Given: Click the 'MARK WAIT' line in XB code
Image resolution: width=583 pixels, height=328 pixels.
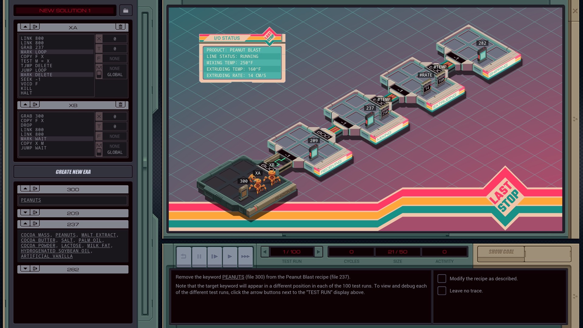Looking at the screenshot, I should [56, 139].
